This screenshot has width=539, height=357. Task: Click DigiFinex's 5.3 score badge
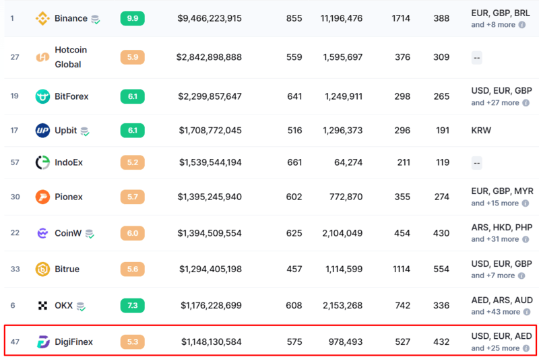(132, 342)
